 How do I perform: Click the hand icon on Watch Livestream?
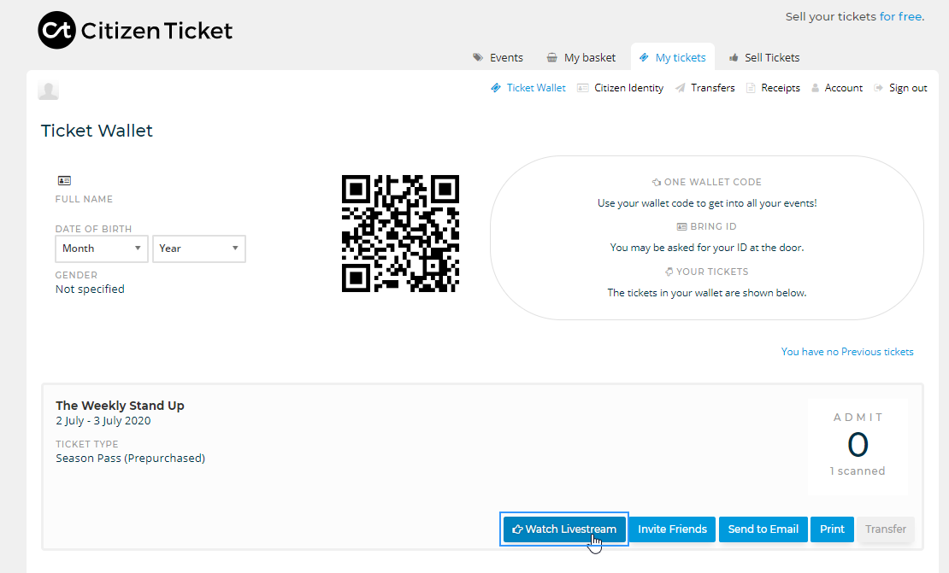[x=517, y=529]
